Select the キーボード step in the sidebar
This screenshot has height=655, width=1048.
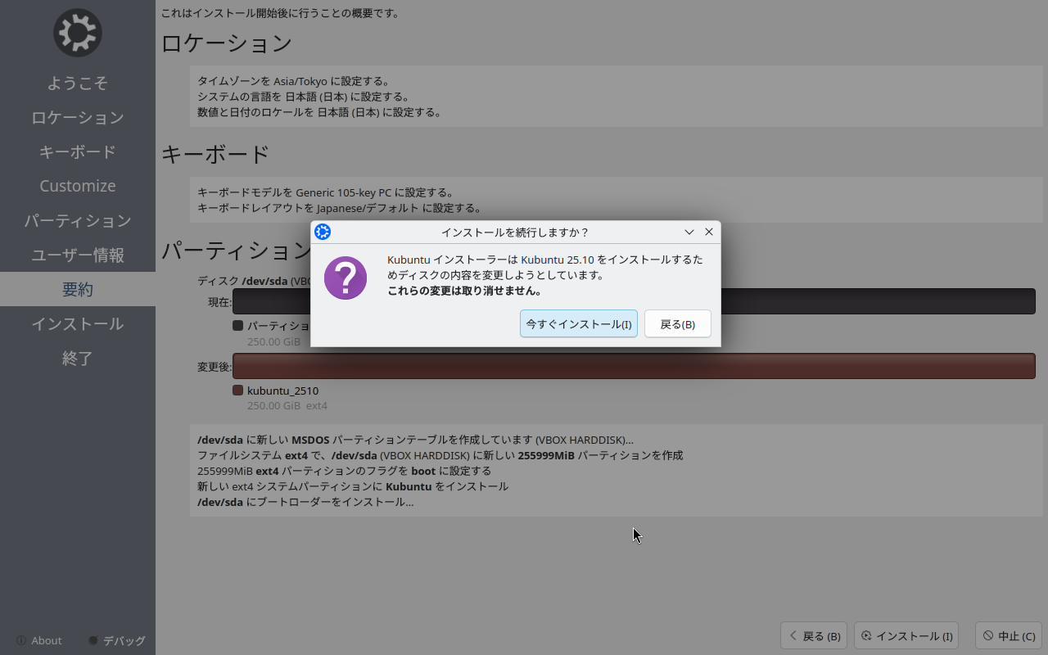pos(78,151)
